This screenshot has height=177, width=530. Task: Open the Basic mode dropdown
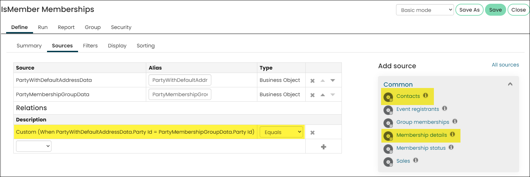click(425, 10)
